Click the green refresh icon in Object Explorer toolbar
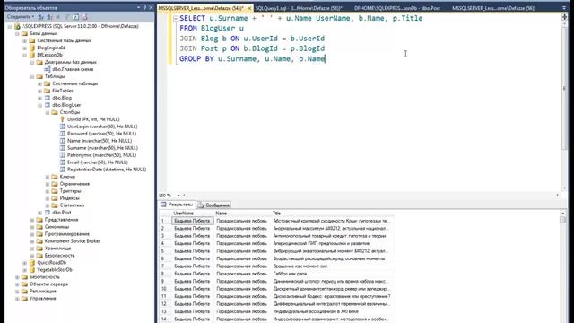 [75, 17]
